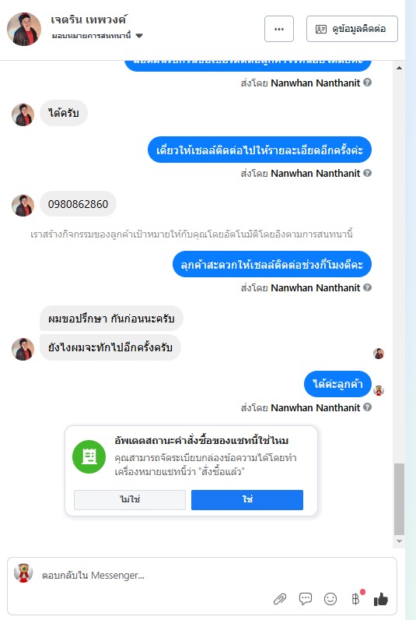
Task: Open the emoji smiley picker
Action: [330, 599]
